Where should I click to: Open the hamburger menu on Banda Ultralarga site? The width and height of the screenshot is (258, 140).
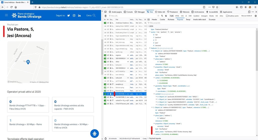6,15
